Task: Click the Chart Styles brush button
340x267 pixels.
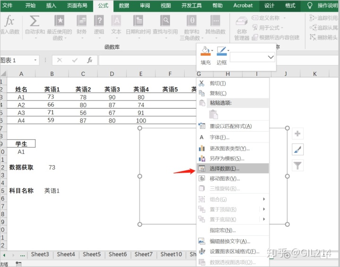Action: click(297, 150)
